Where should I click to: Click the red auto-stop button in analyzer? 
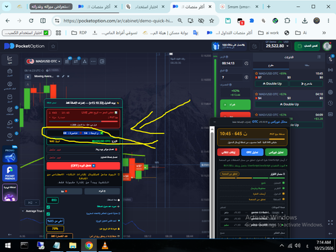click(228, 153)
